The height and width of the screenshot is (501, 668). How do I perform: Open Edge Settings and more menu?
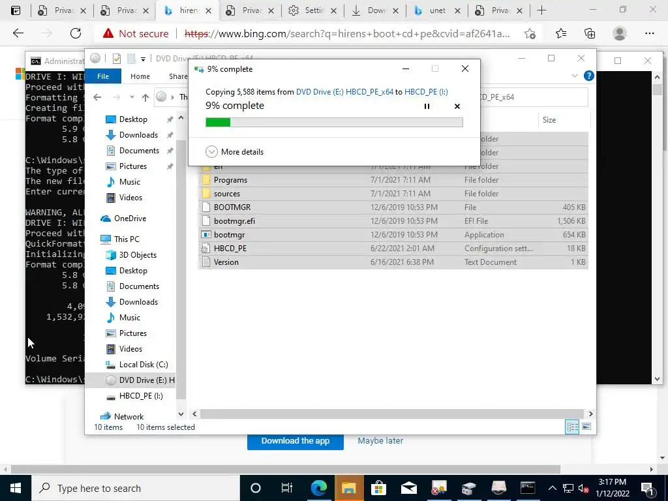[x=649, y=33]
